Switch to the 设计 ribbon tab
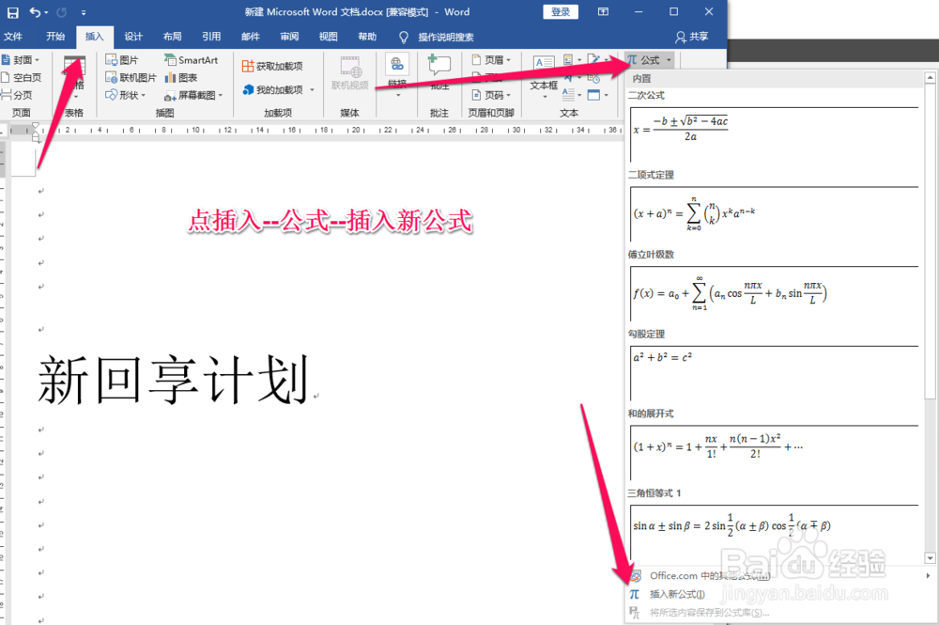 tap(132, 37)
